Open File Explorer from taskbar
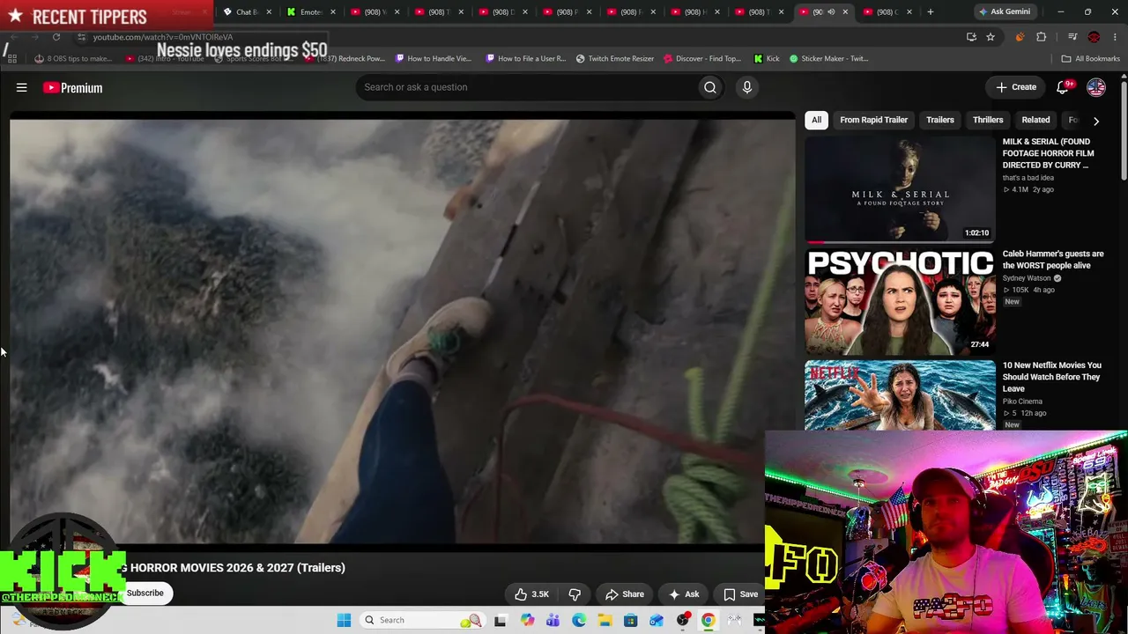 605,620
